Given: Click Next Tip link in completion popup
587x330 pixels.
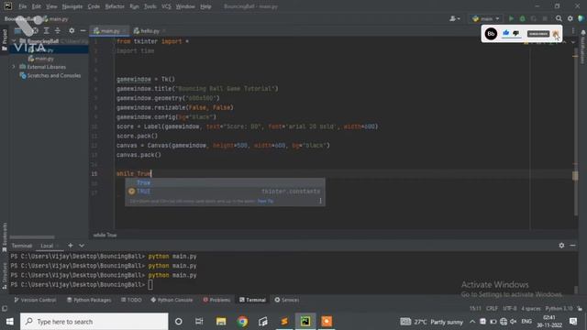Looking at the screenshot, I should (x=265, y=201).
